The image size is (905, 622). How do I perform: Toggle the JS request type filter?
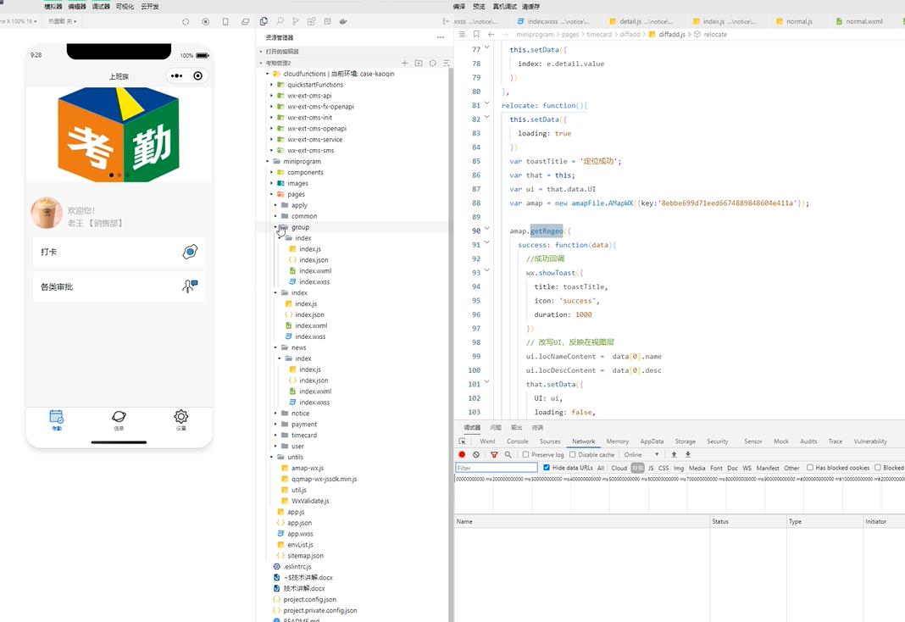pos(651,468)
